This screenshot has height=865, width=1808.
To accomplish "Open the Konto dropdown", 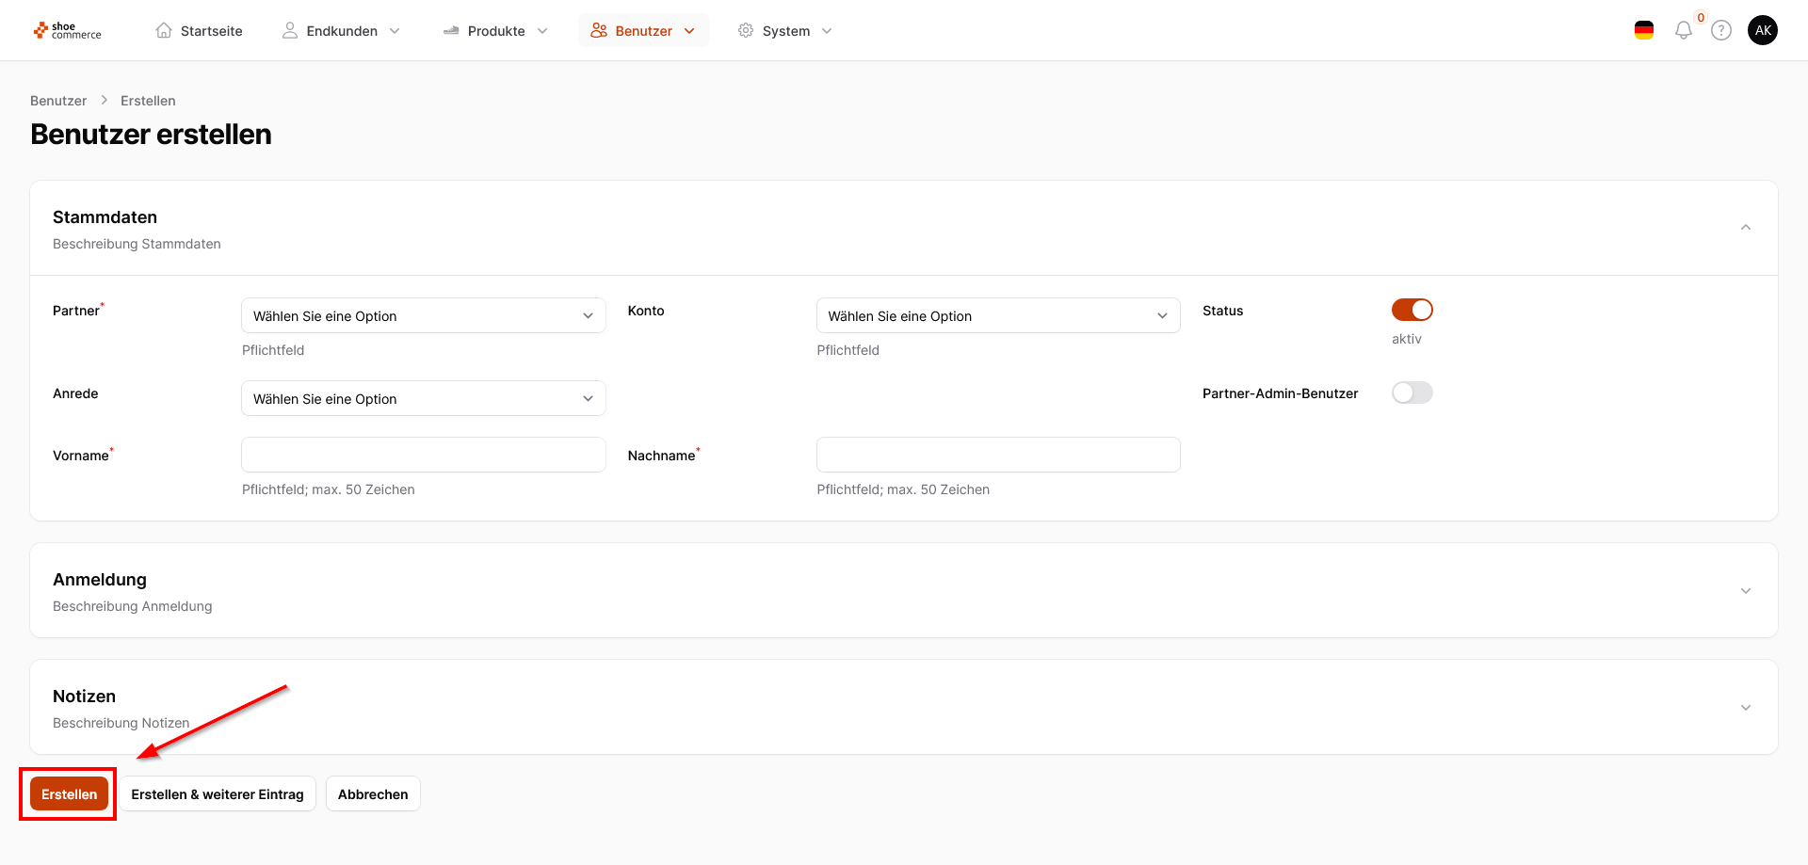I will pyautogui.click(x=997, y=316).
